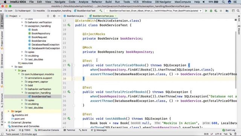Viewport: 241px width, 136px height.
Task: Open the Project view dropdown
Action: pyautogui.click(x=20, y=16)
